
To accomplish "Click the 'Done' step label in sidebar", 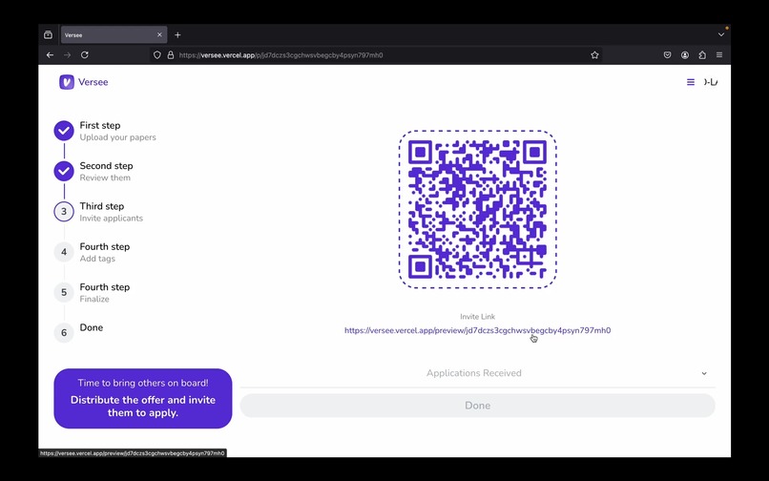I will point(92,327).
